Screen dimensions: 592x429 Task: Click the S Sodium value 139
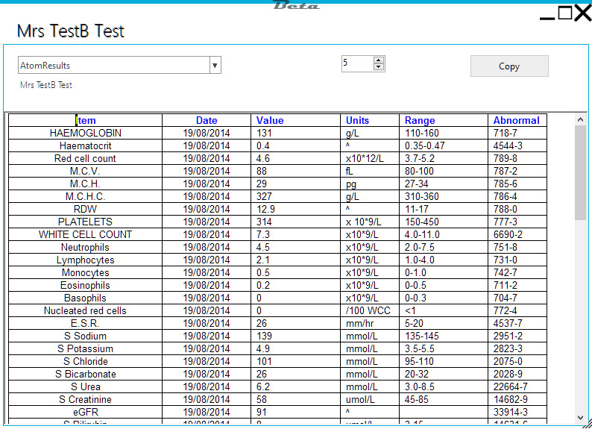click(295, 336)
